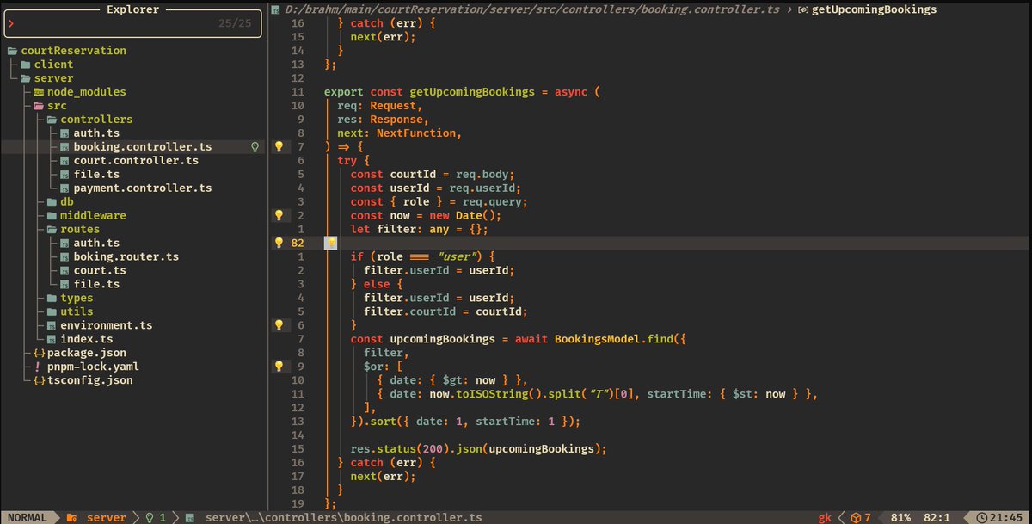Viewport: 1032px width, 524px height.
Task: Click the file icon of payment.controller.ts
Action: pos(64,188)
